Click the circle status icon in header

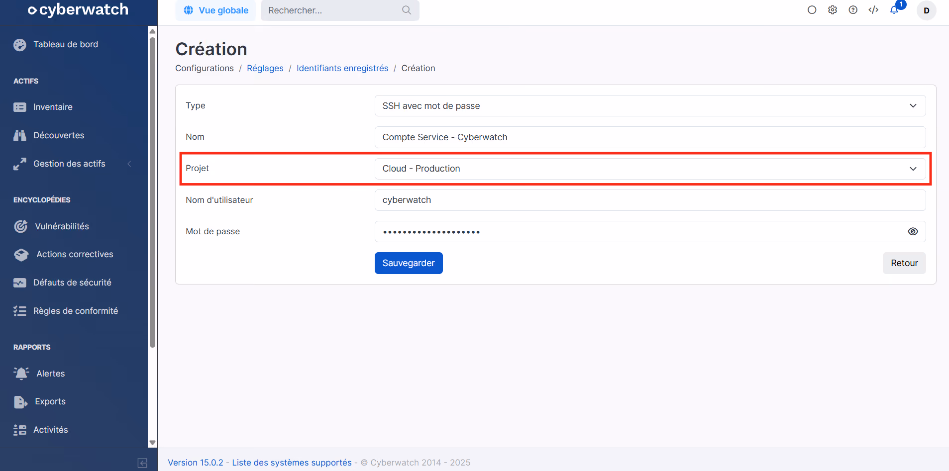(x=812, y=10)
